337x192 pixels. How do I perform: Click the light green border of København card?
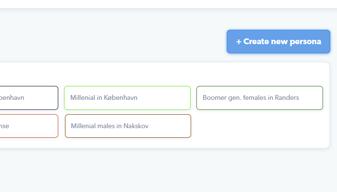[127, 86]
